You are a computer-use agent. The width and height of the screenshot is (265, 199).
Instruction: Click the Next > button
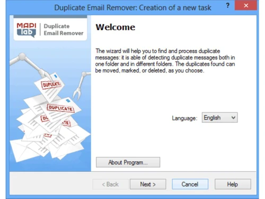point(148,184)
